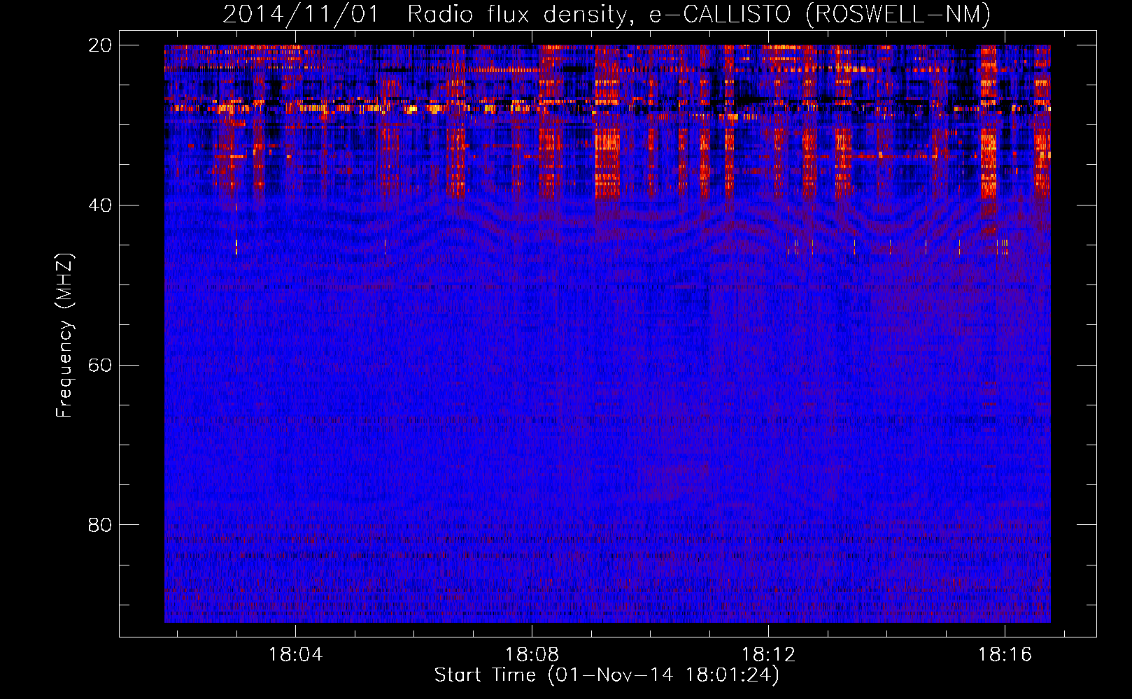Select the Frequency (MHZ) axis label

[64, 336]
